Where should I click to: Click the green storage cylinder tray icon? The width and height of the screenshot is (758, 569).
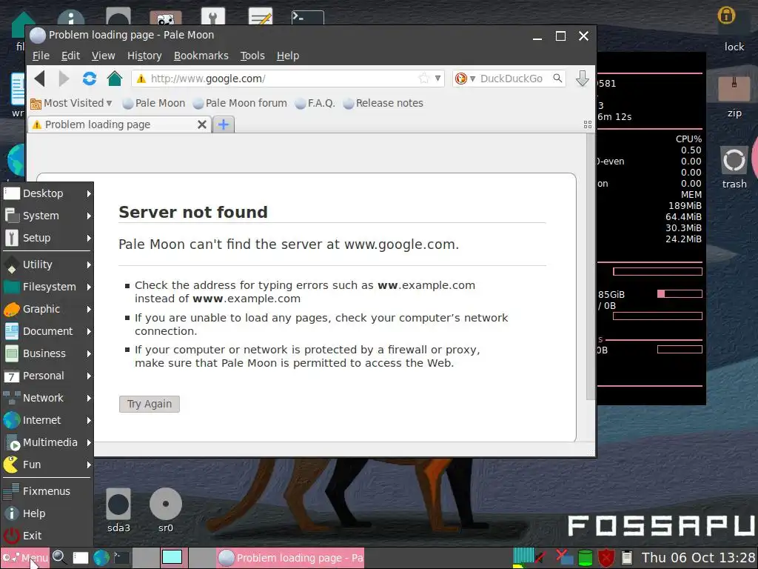point(585,558)
